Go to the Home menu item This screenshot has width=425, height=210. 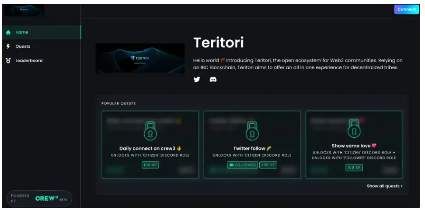pos(41,32)
